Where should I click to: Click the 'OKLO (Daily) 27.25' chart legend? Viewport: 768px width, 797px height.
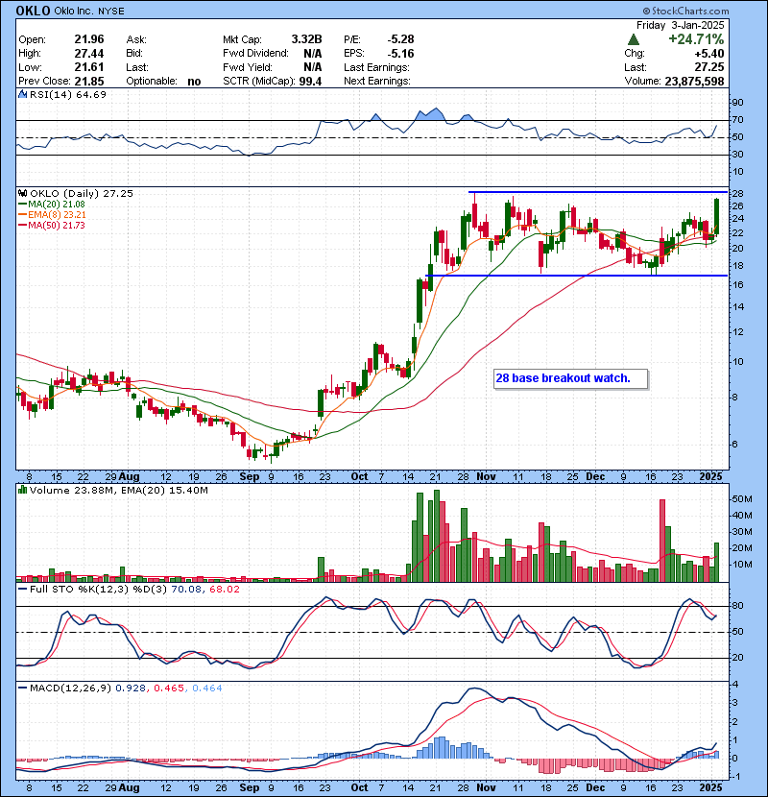82,193
